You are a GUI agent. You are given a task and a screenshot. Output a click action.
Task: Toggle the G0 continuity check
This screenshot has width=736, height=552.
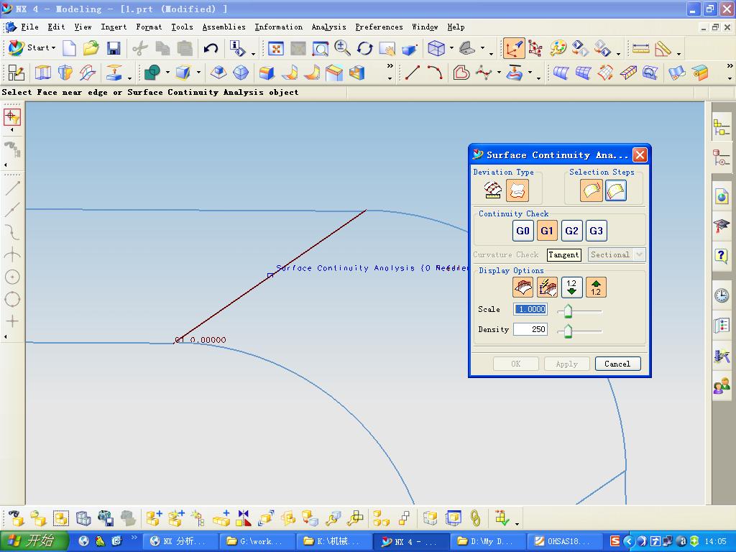(x=523, y=231)
